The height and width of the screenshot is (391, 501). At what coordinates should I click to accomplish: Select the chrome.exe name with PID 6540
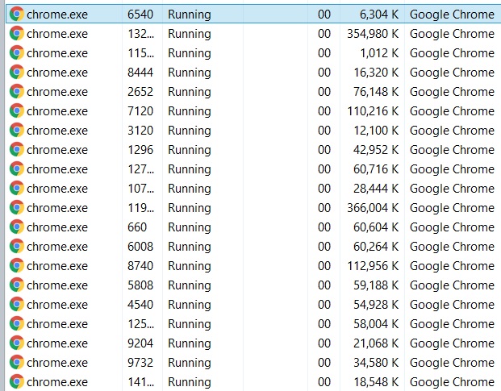(x=57, y=15)
